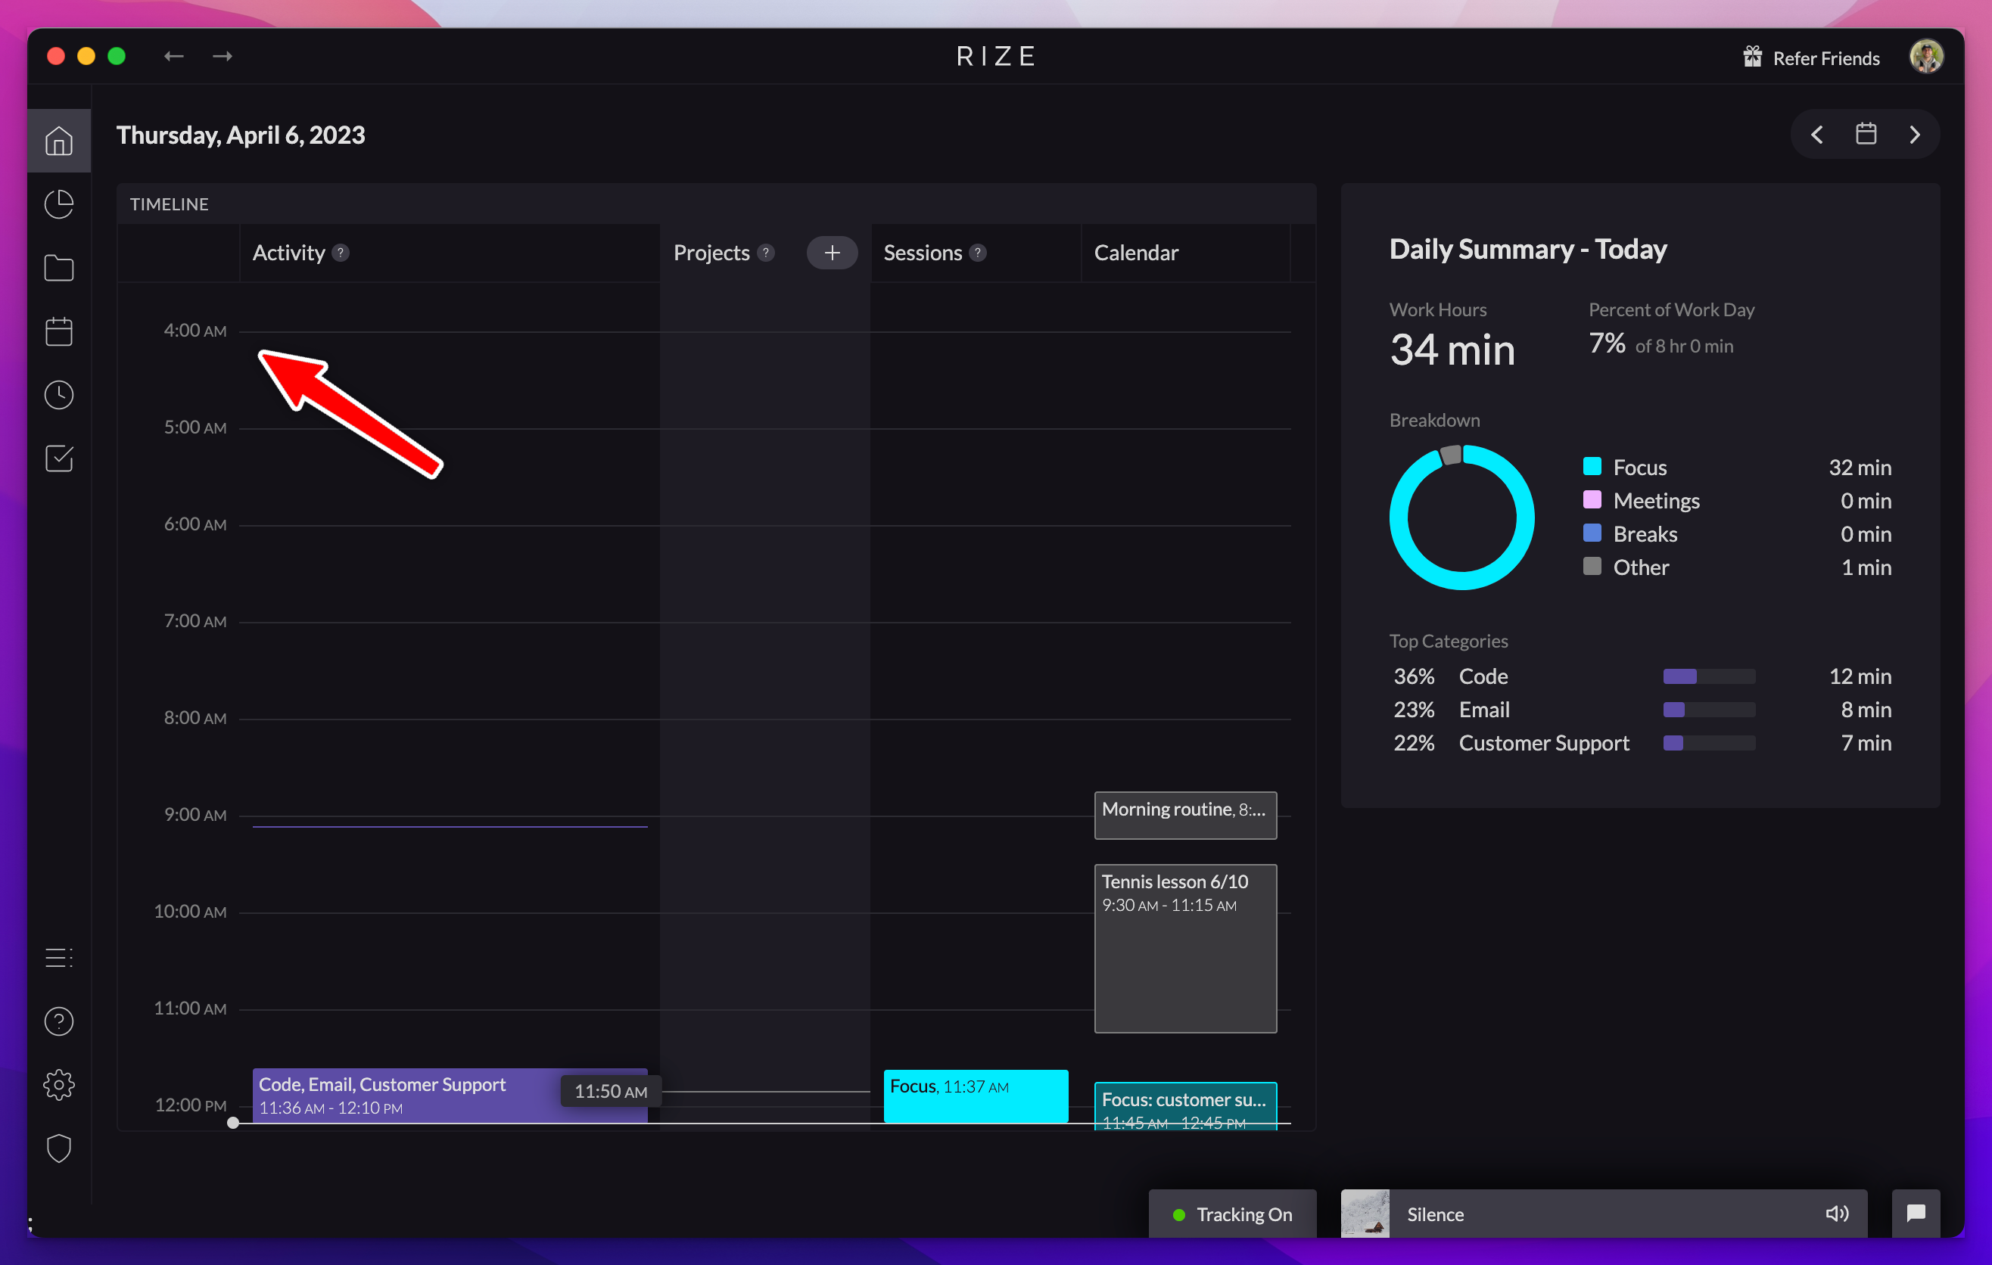Go to next day chevron

[x=1914, y=135]
